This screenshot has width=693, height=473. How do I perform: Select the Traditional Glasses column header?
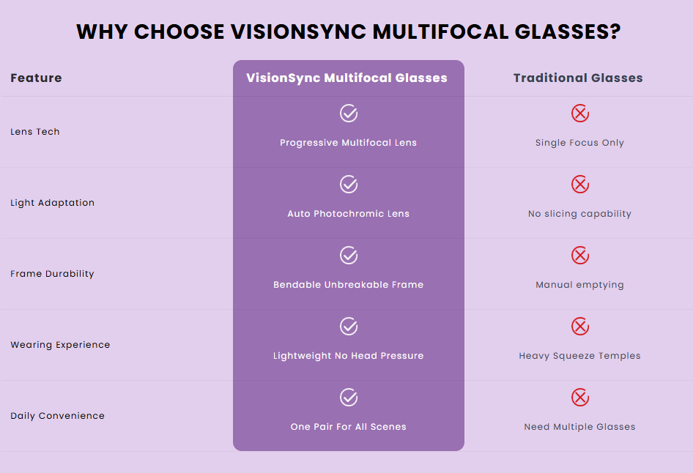click(578, 78)
